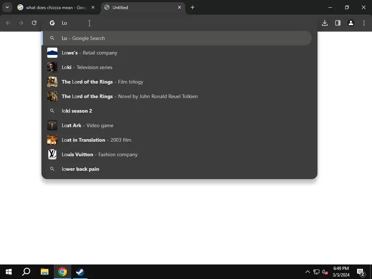Close the Untitled tab
Screen dimensions: 372x279
coord(179,7)
